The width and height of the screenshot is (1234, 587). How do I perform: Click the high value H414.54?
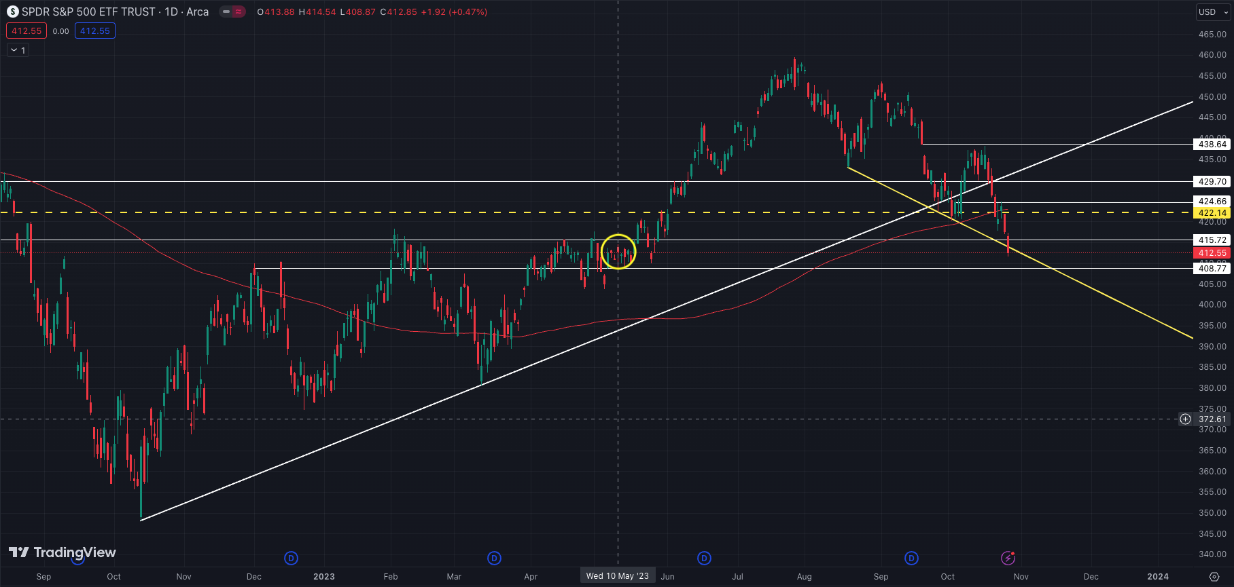pyautogui.click(x=317, y=12)
